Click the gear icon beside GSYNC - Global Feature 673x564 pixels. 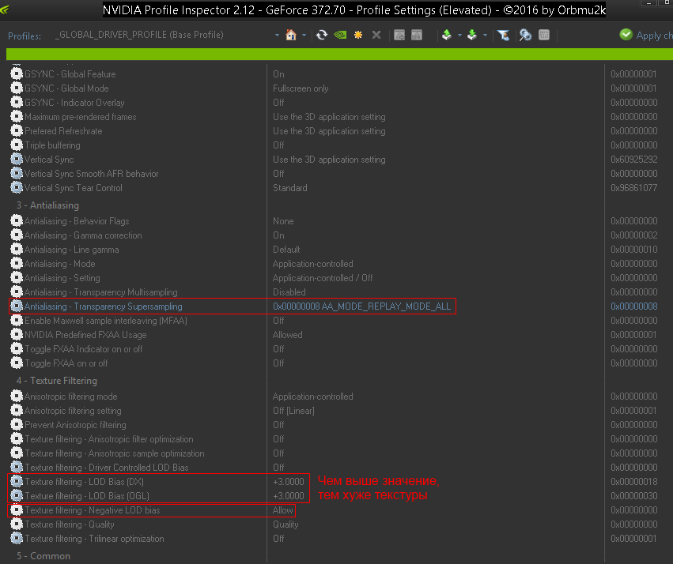pos(17,73)
